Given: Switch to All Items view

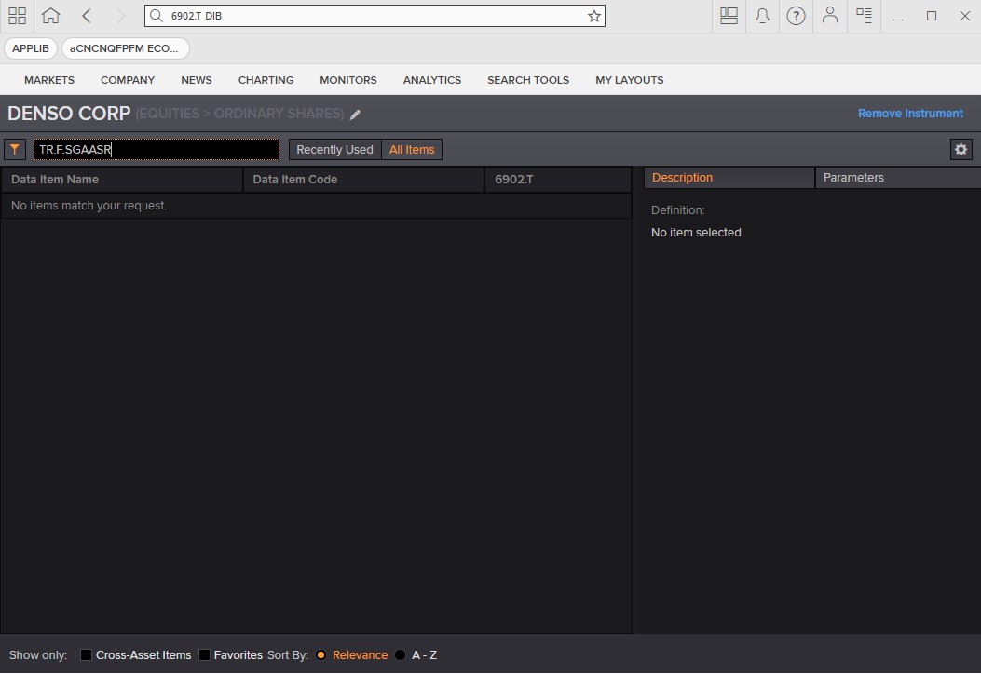Looking at the screenshot, I should point(412,150).
